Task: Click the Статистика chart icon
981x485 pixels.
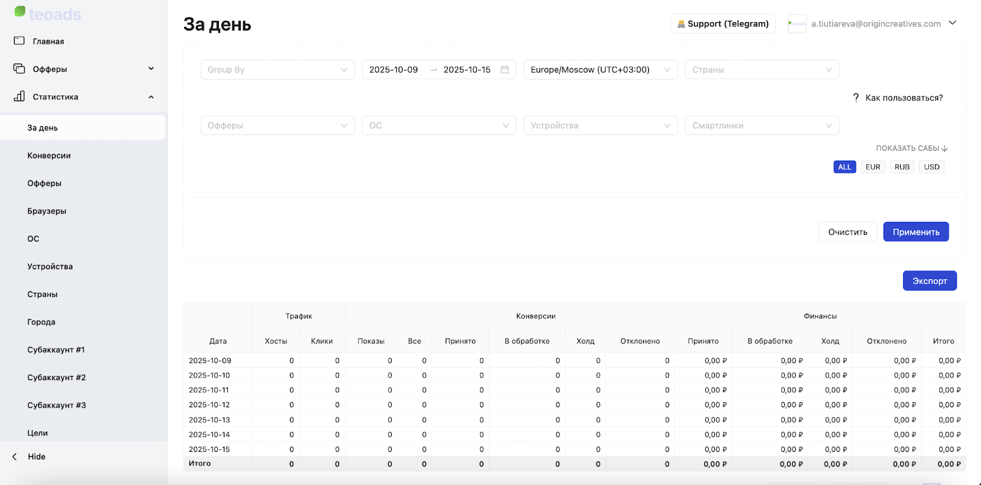Action: pyautogui.click(x=19, y=96)
